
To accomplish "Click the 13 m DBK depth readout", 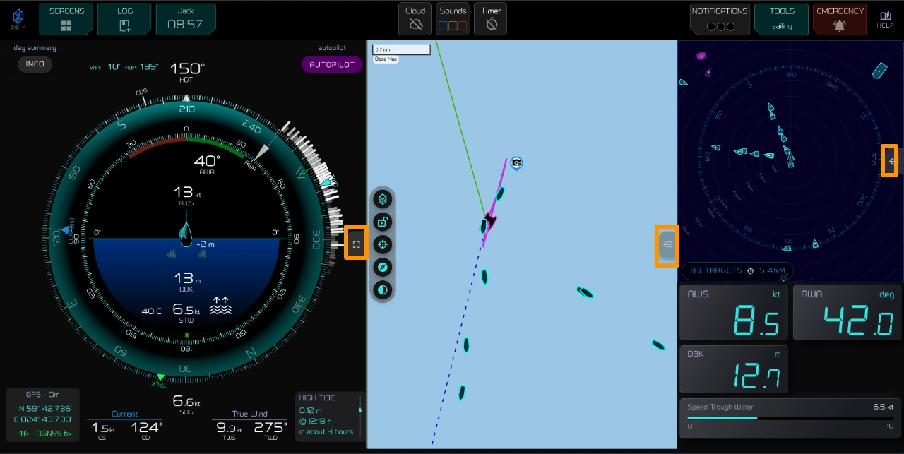I will pos(186,281).
